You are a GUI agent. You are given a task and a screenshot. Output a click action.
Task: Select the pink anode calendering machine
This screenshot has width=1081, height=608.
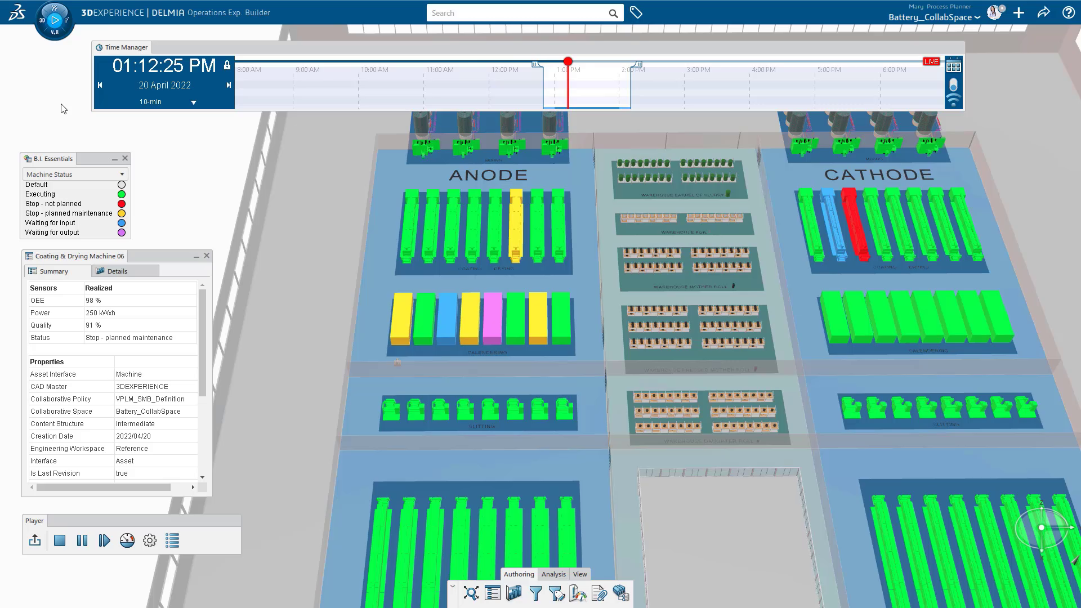[493, 318]
